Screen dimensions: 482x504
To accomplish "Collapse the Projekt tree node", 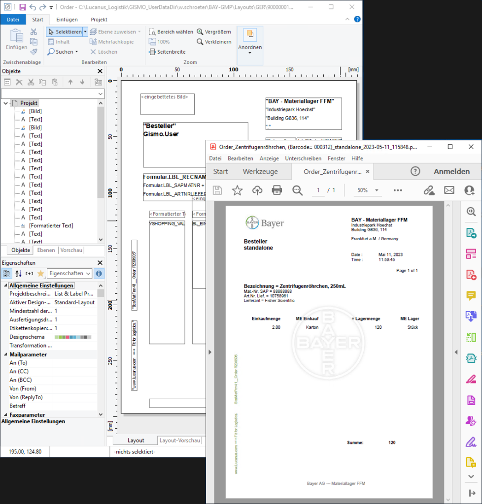I will [x=5, y=103].
